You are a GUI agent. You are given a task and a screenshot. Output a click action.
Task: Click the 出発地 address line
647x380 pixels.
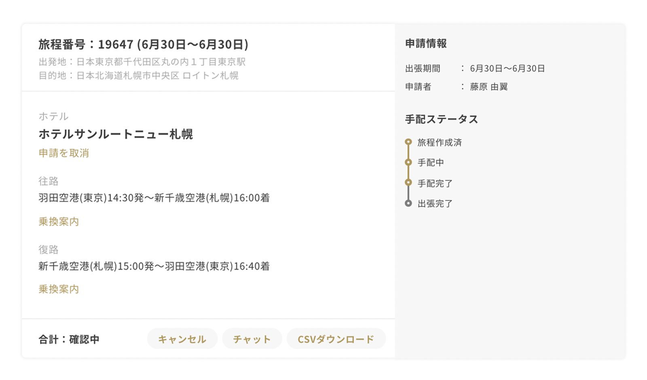point(142,62)
